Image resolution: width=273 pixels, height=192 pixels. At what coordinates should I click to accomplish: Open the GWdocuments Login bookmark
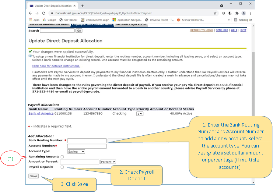pos(95,20)
